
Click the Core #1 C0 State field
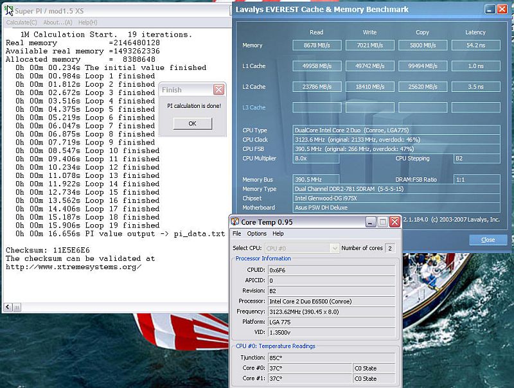click(374, 378)
